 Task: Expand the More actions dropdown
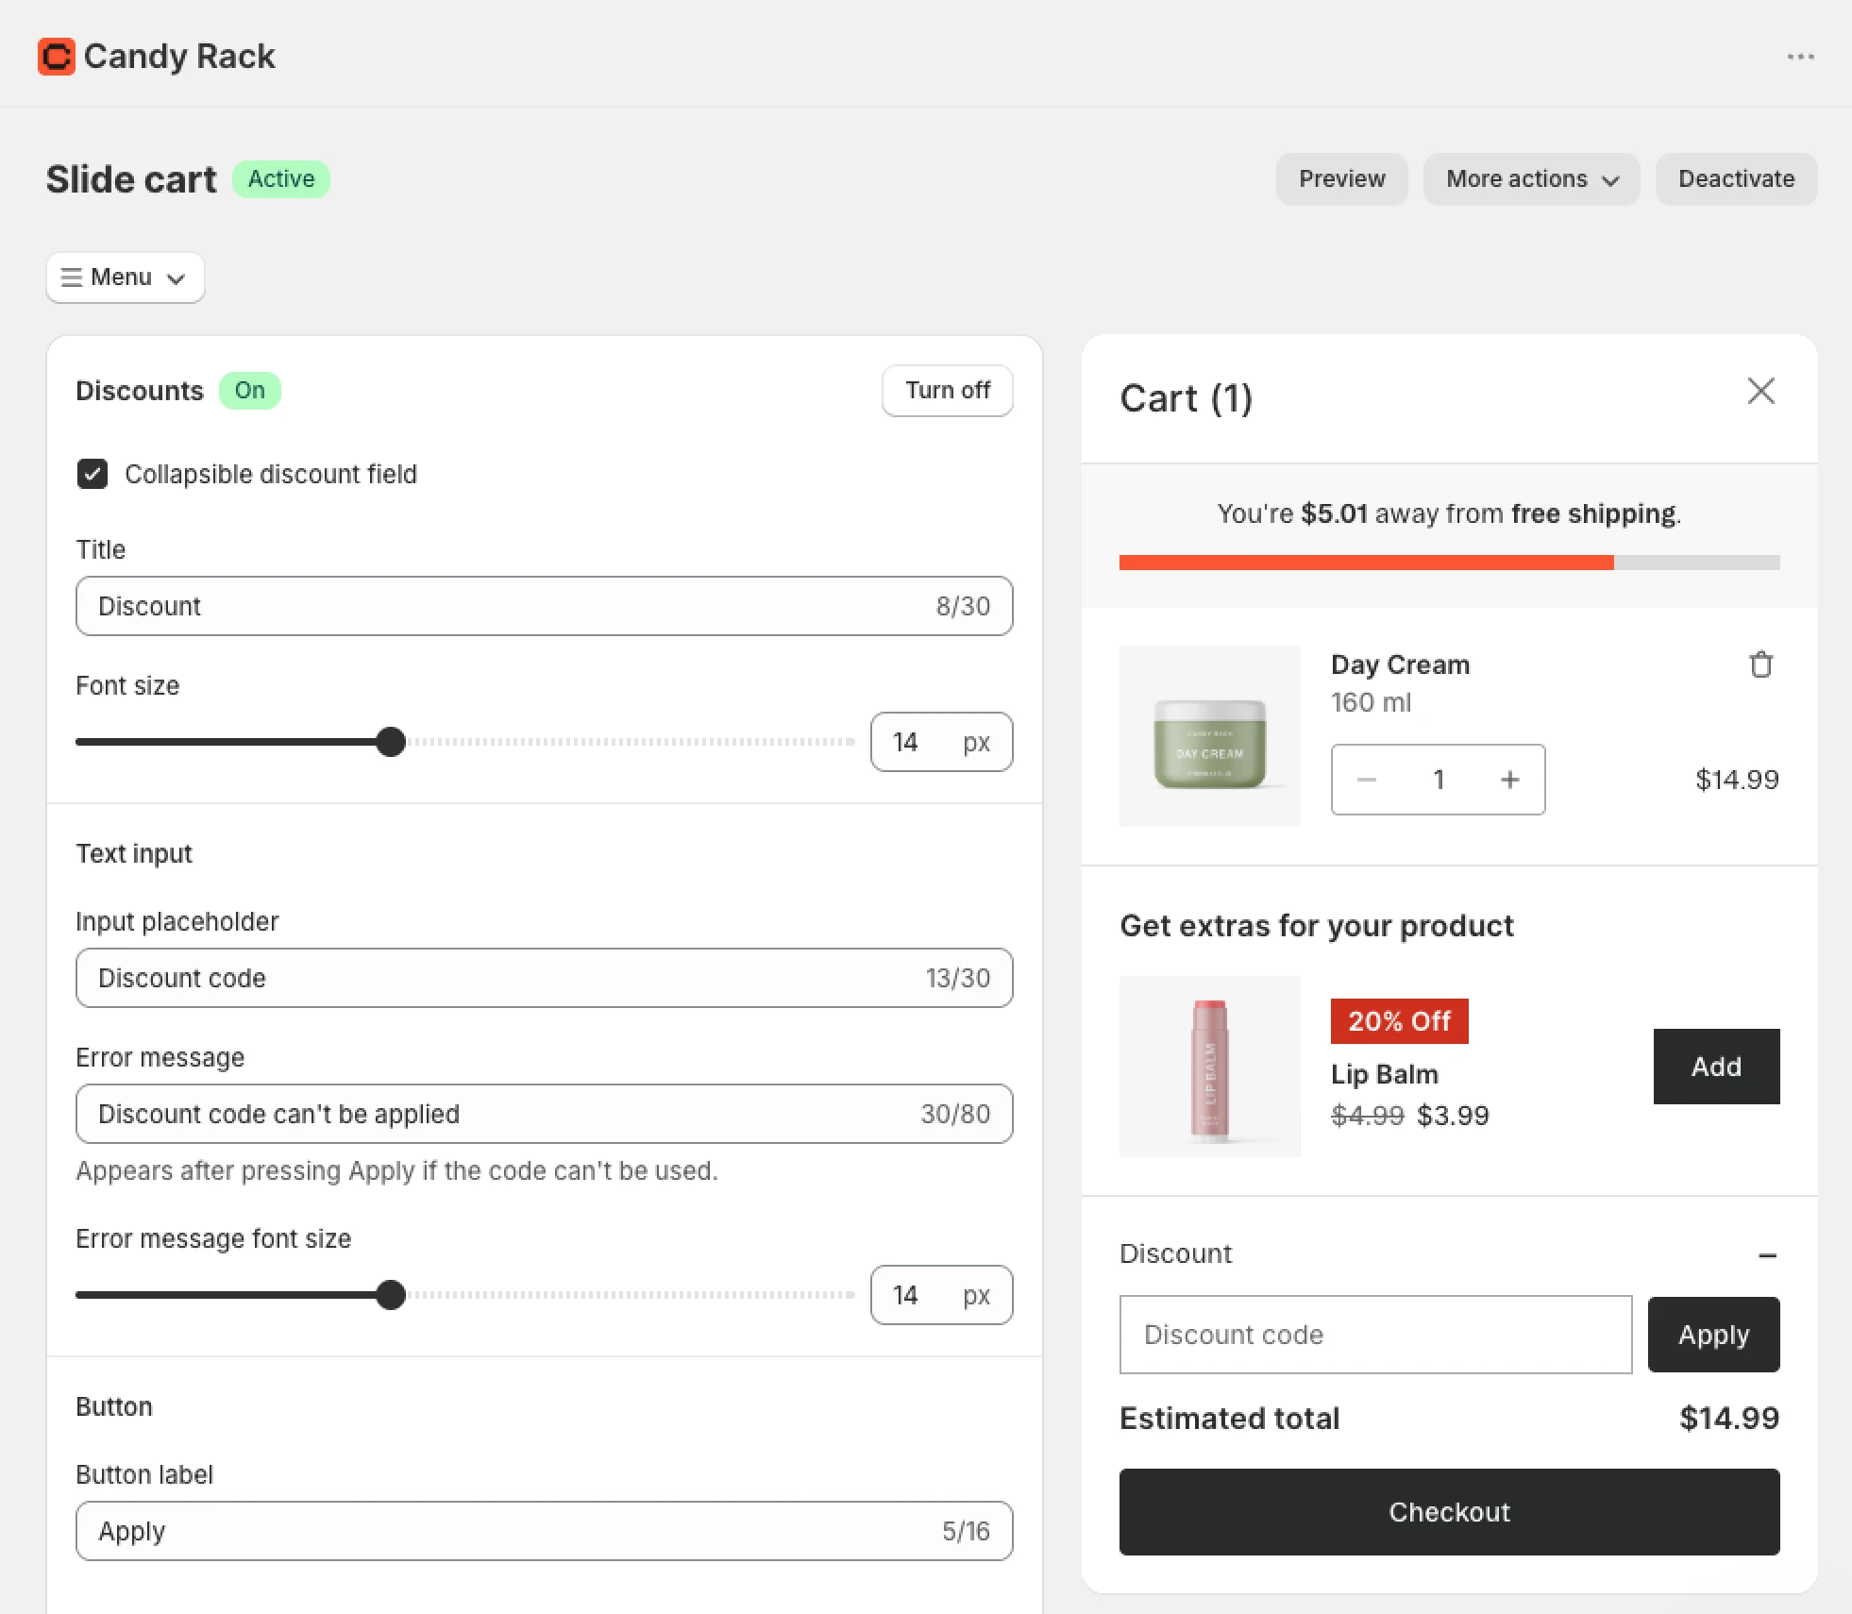click(x=1531, y=179)
